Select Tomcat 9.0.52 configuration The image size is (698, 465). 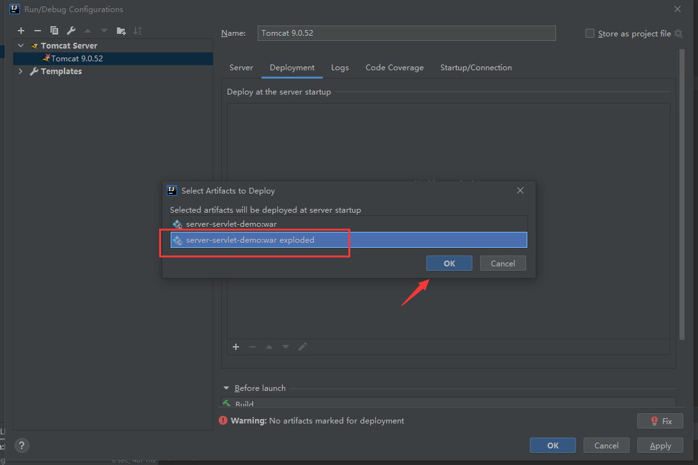[113, 58]
